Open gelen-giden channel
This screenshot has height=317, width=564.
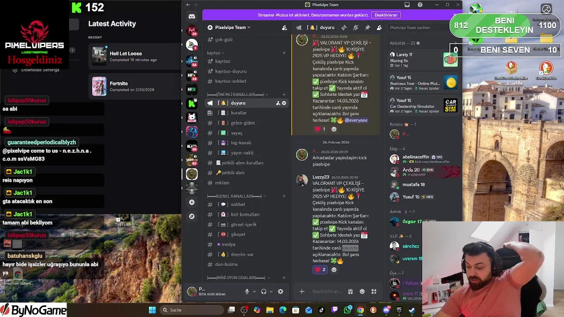pyautogui.click(x=247, y=123)
